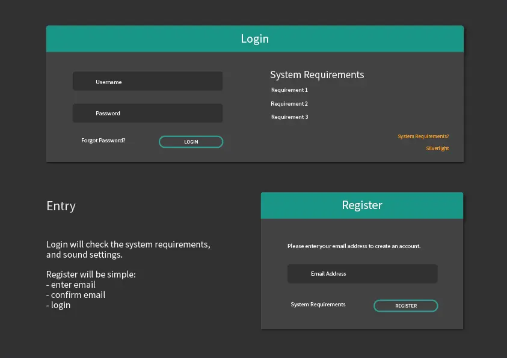Click the Entry heading
The height and width of the screenshot is (358, 507).
click(61, 206)
